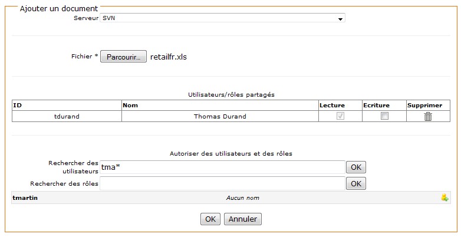Click into the Rechercher des rôles field
Screen dimensions: 461x237
pos(222,184)
